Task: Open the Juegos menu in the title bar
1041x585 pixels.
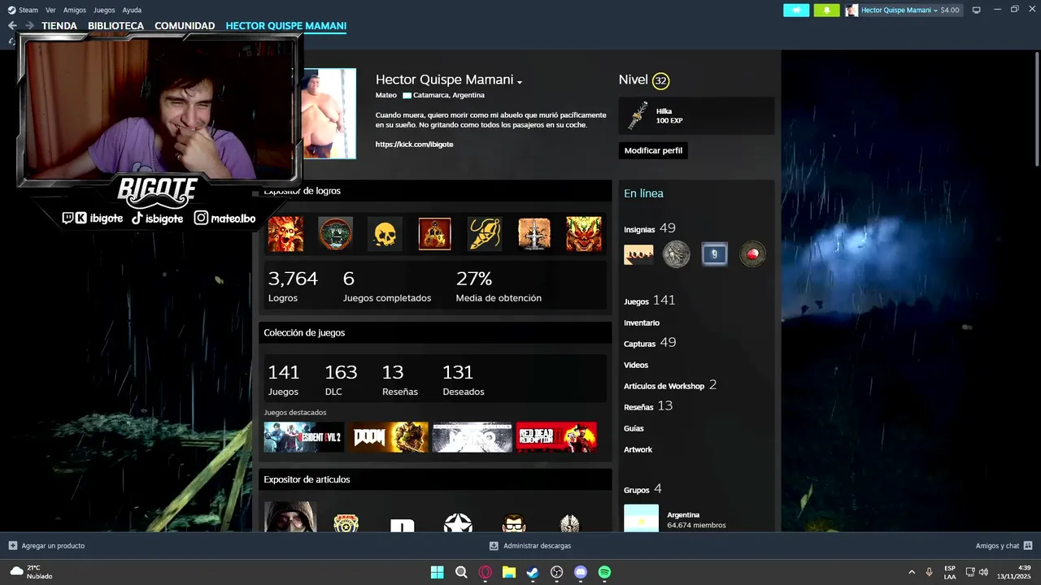Action: click(104, 10)
